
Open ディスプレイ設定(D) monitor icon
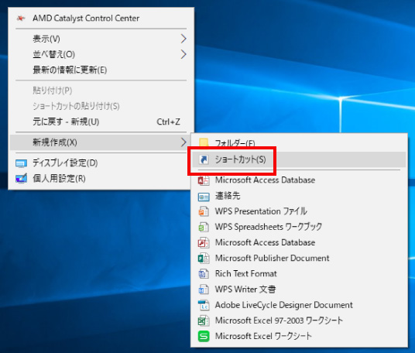[21, 163]
